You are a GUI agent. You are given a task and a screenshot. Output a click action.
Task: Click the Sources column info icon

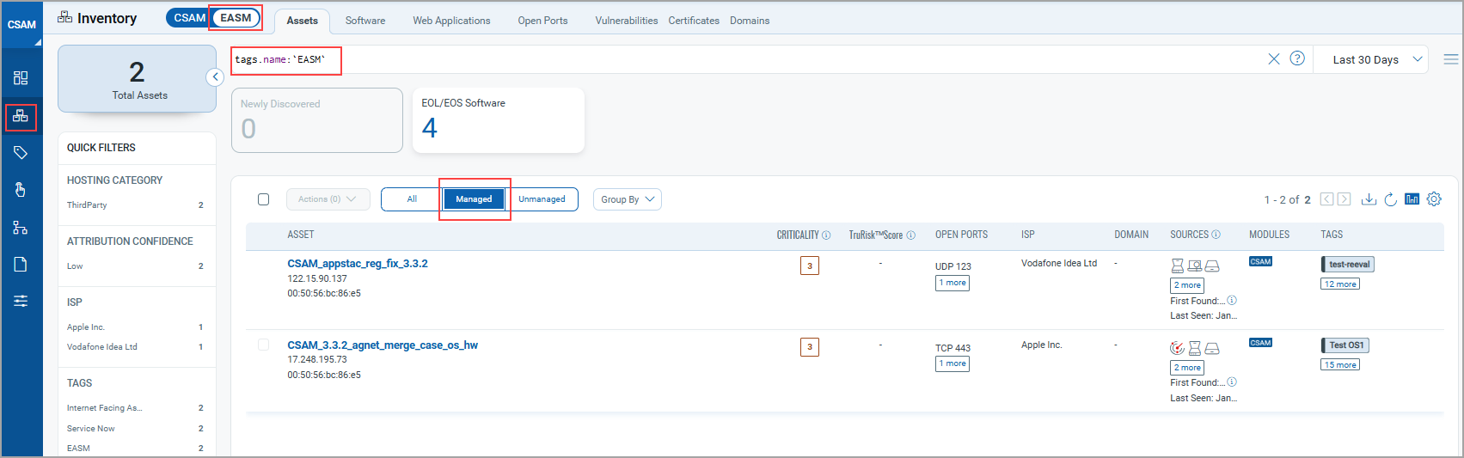(1216, 235)
